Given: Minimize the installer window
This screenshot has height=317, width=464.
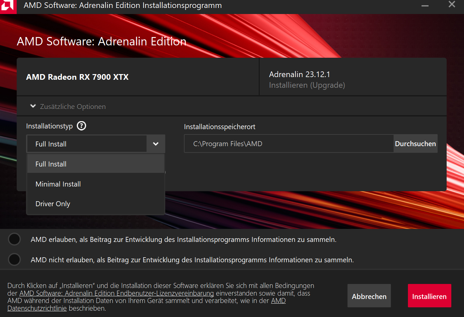Looking at the screenshot, I should pyautogui.click(x=425, y=5).
